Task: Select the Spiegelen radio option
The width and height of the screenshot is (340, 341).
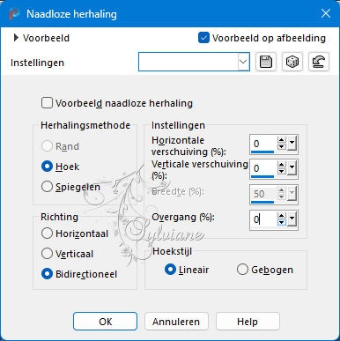Action: tap(47, 187)
